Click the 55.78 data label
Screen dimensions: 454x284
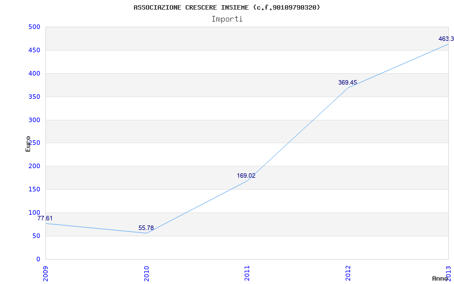click(146, 228)
